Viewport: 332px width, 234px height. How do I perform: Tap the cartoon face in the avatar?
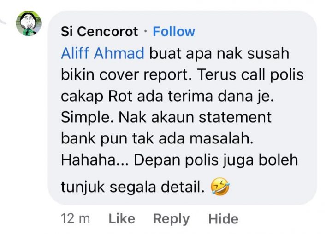28,21
